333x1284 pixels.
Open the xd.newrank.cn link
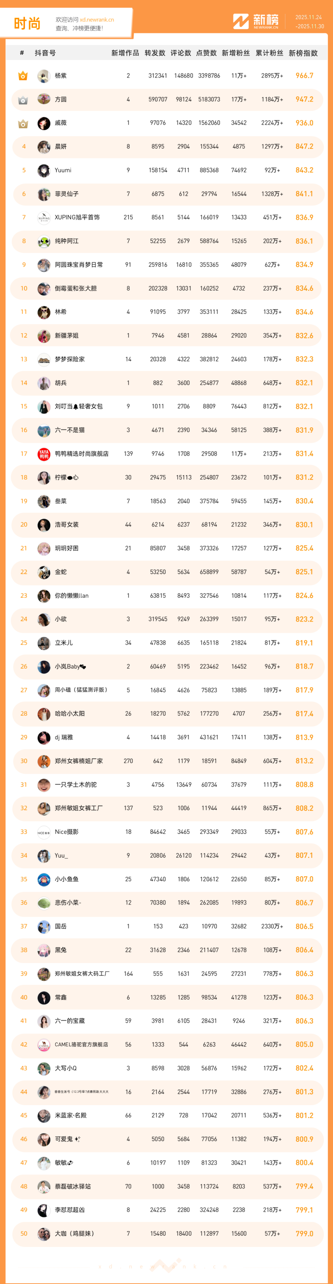point(97,20)
